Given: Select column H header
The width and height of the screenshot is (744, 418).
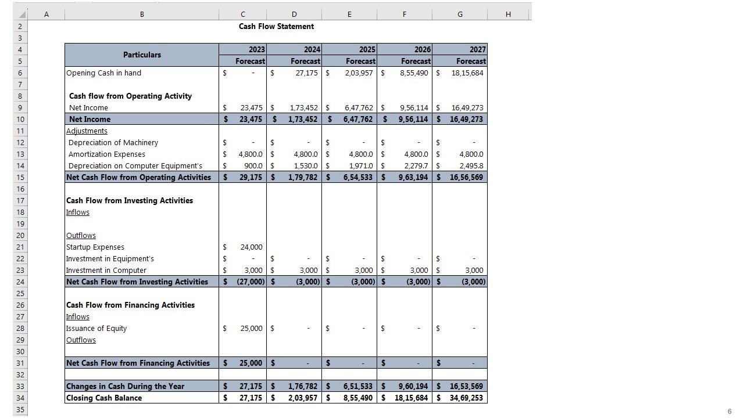Looking at the screenshot, I should point(508,15).
